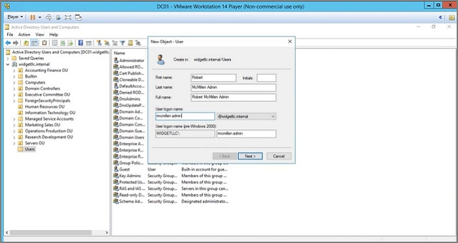The width and height of the screenshot is (458, 243).
Task: Expand the Domain Controllers node
Action: pyautogui.click(x=14, y=89)
